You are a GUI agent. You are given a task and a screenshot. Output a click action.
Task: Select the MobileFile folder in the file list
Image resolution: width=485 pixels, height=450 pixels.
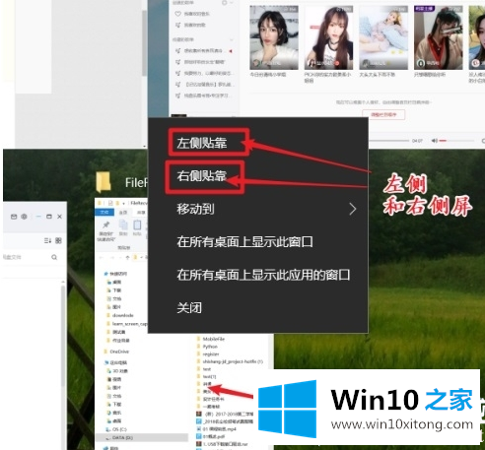[x=211, y=339]
